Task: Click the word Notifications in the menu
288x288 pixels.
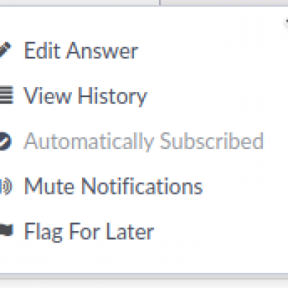Action: tap(142, 186)
